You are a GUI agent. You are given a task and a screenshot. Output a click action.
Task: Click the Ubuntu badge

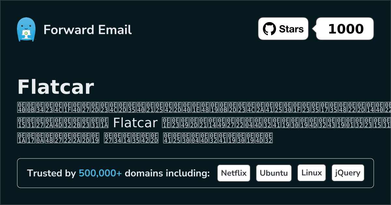coord(274,173)
